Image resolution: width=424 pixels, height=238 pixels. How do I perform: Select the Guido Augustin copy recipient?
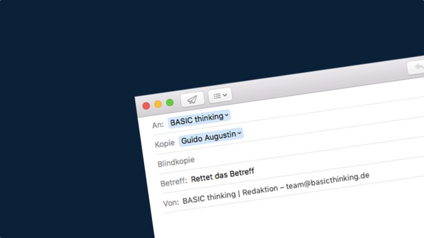(211, 137)
